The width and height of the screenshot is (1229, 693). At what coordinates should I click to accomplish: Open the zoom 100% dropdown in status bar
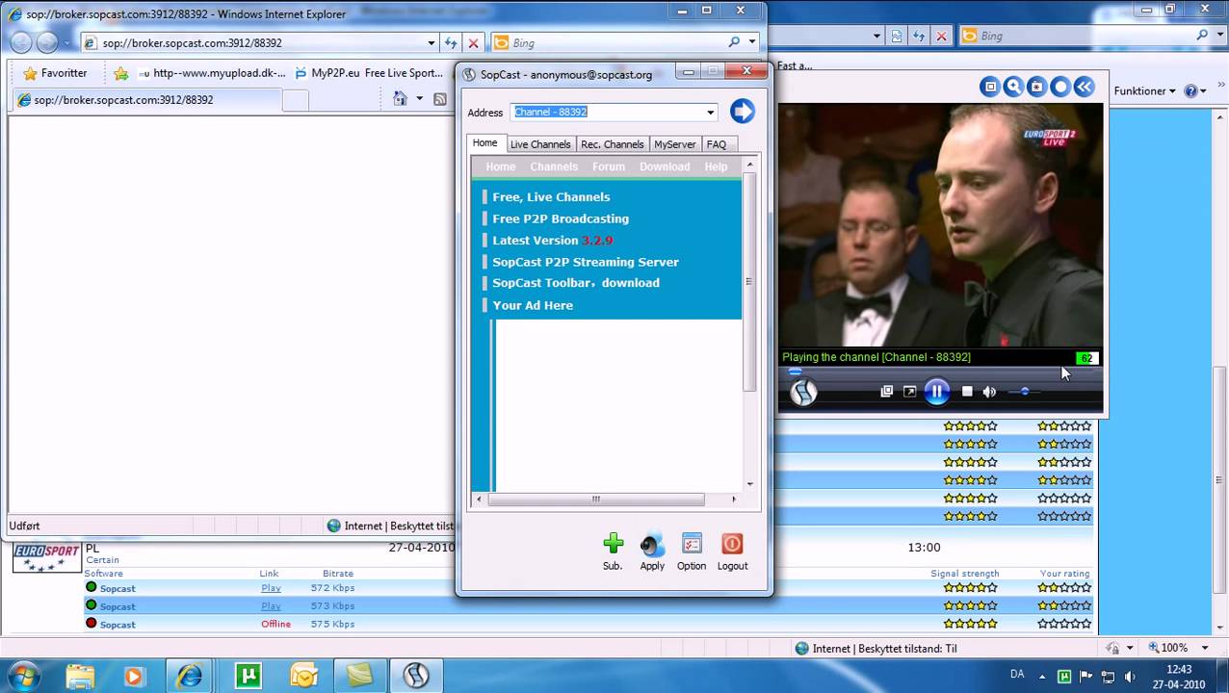pos(1206,648)
